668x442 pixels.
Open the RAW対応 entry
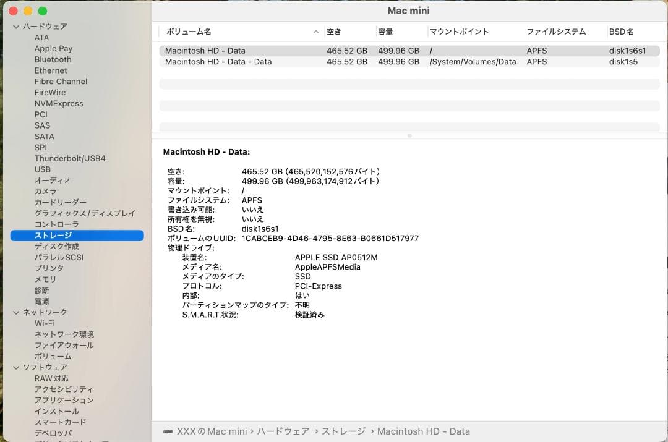(51, 378)
